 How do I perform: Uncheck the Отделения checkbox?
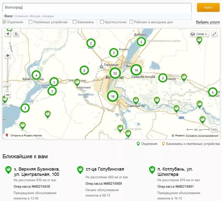click(x=4, y=22)
